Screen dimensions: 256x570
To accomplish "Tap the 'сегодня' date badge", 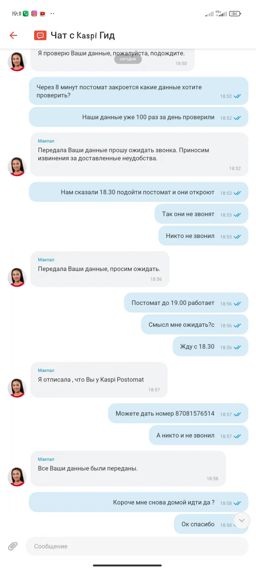I will tap(128, 59).
